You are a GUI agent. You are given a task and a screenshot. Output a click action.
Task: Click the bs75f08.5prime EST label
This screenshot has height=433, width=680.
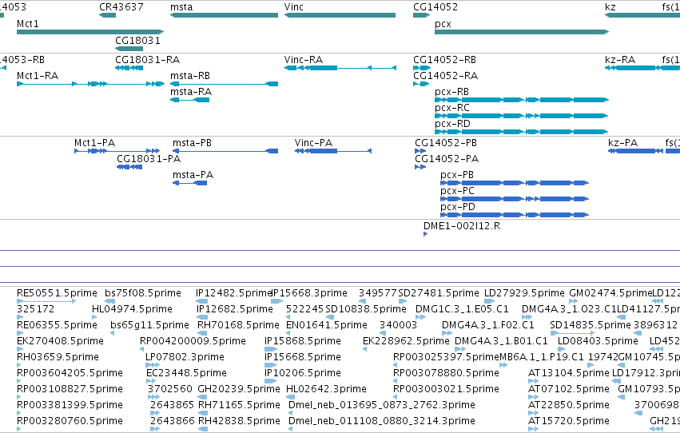(x=143, y=293)
